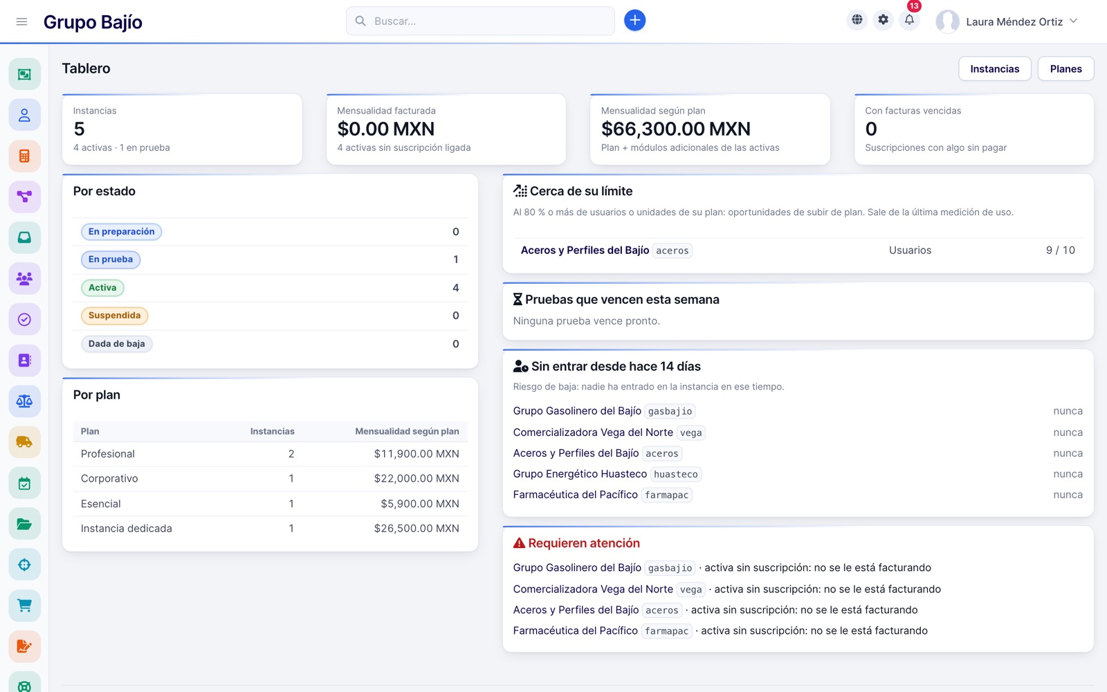Open the purple people group sidebar icon
Screen dimensions: 1107x692
pyautogui.click(x=24, y=278)
